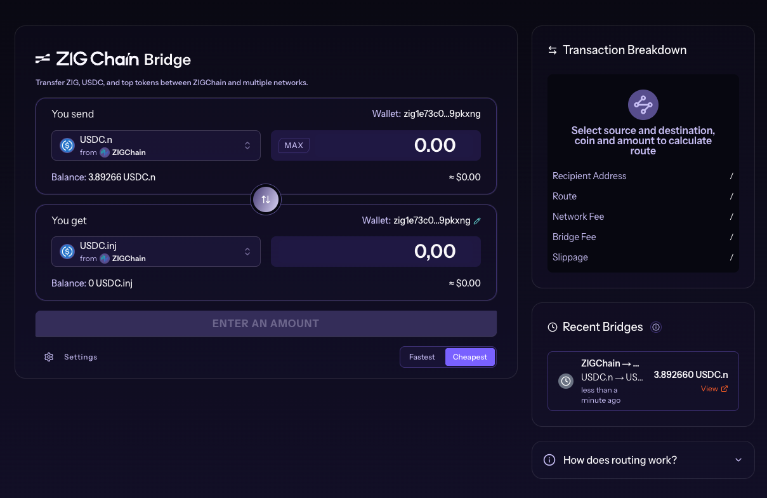Click the Route row in breakdown

coord(643,196)
